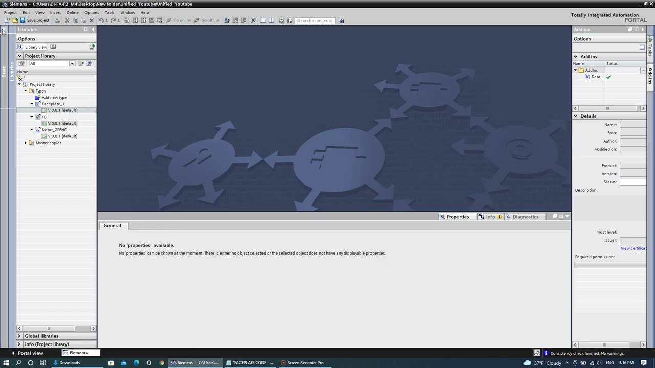This screenshot has width=655, height=368.
Task: Switch to Library view
Action: pos(32,47)
